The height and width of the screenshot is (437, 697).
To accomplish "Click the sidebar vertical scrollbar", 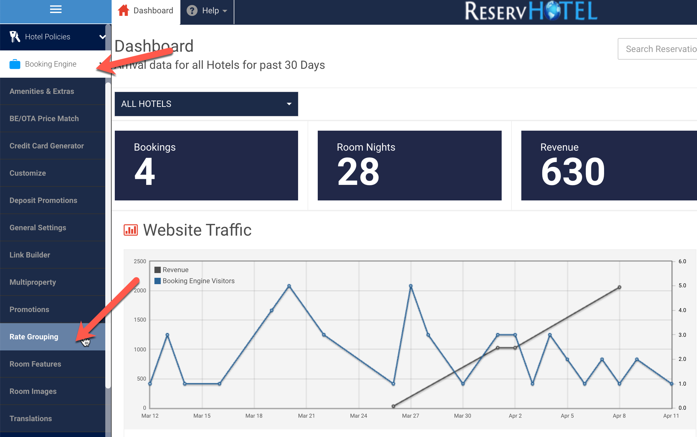I will pos(108,235).
